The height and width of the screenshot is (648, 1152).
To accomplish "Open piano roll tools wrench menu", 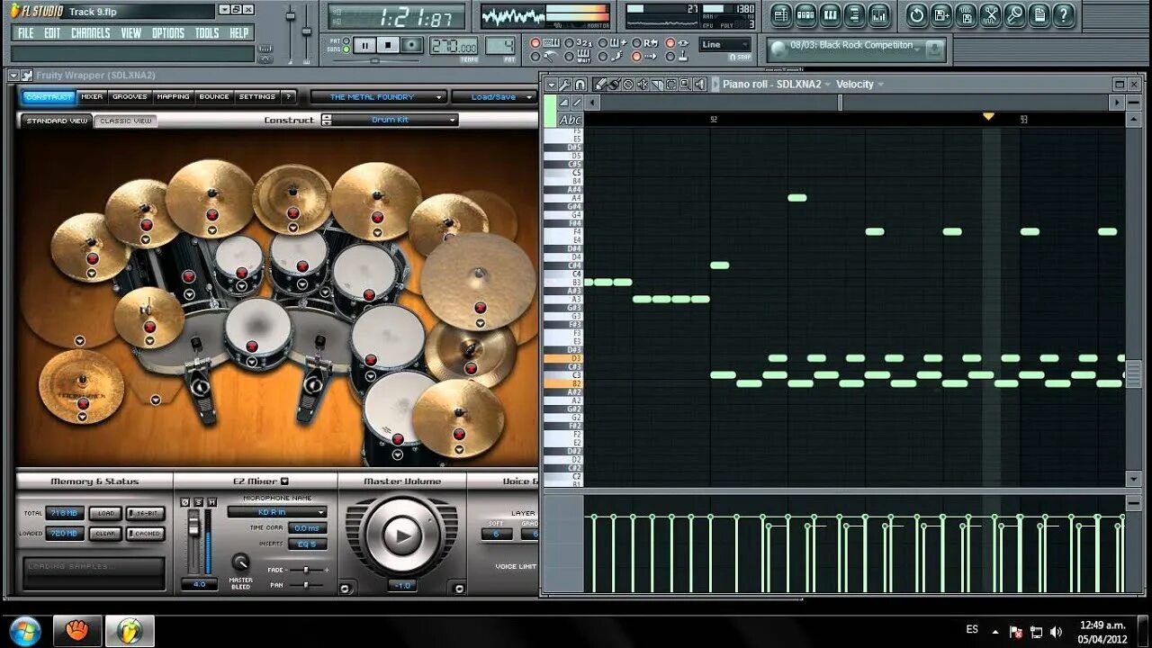I will click(x=565, y=85).
